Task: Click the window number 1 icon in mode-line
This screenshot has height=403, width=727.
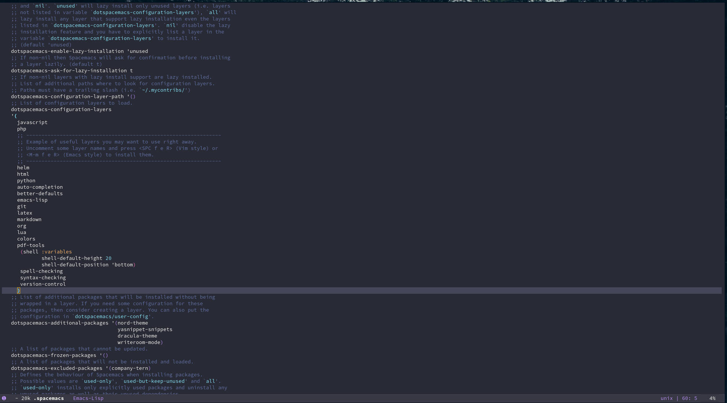Action: [x=4, y=398]
